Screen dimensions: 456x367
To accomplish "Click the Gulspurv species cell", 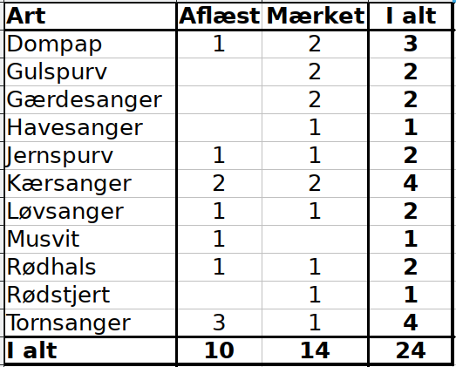I will coord(91,71).
